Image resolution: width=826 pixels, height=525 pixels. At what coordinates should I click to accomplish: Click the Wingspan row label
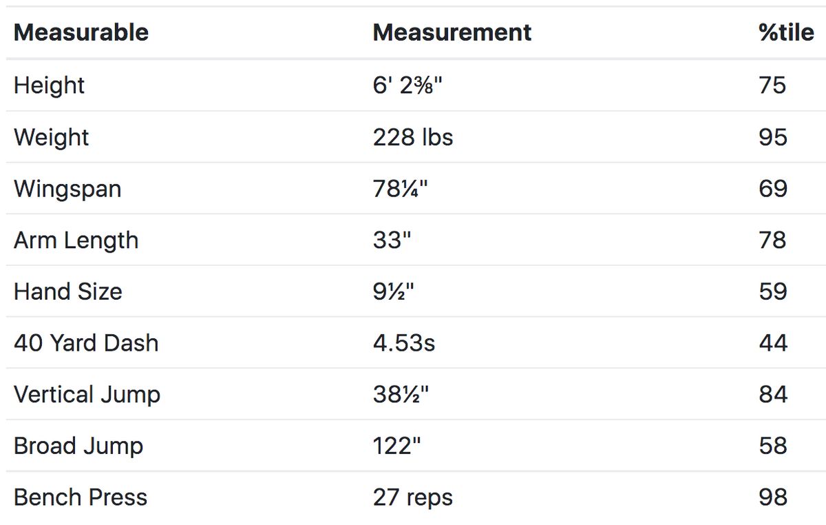tap(67, 189)
